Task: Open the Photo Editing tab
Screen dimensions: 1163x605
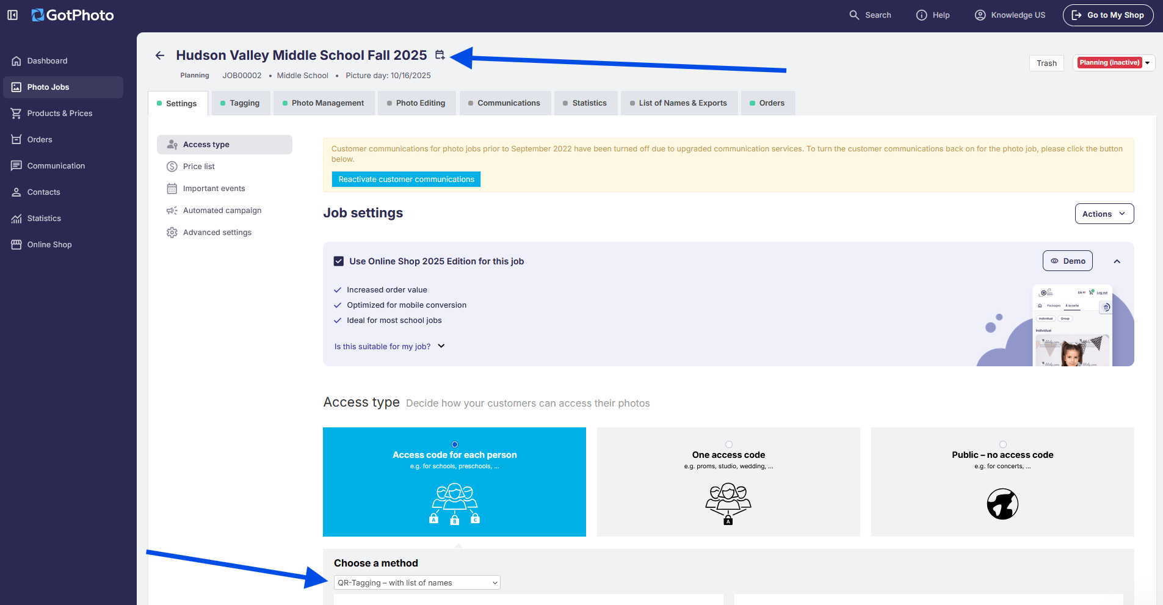Action: click(x=416, y=103)
